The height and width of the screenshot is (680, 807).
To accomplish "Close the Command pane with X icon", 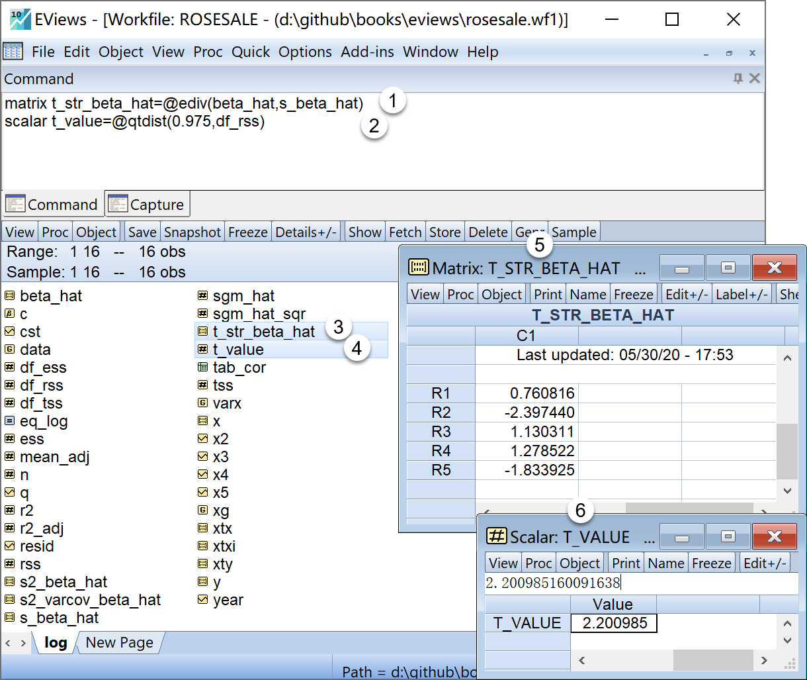I will 754,79.
